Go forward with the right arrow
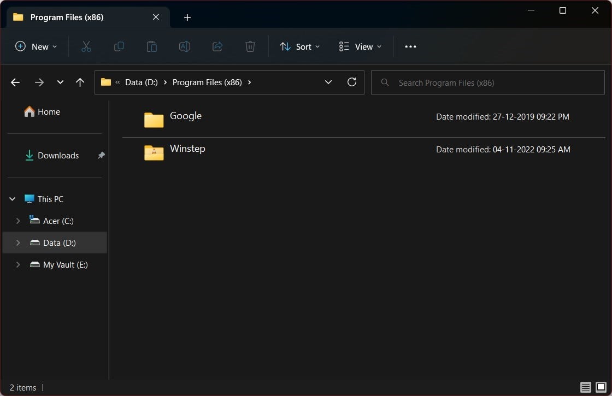612x396 pixels. pos(39,82)
